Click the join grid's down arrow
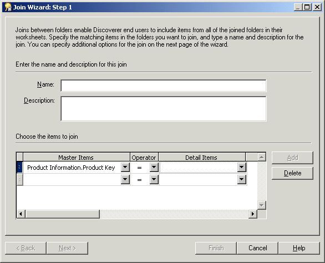 262,205
